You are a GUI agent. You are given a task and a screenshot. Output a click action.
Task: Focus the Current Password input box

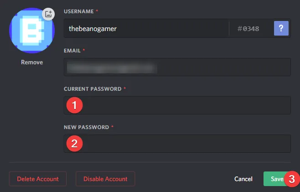(x=182, y=105)
